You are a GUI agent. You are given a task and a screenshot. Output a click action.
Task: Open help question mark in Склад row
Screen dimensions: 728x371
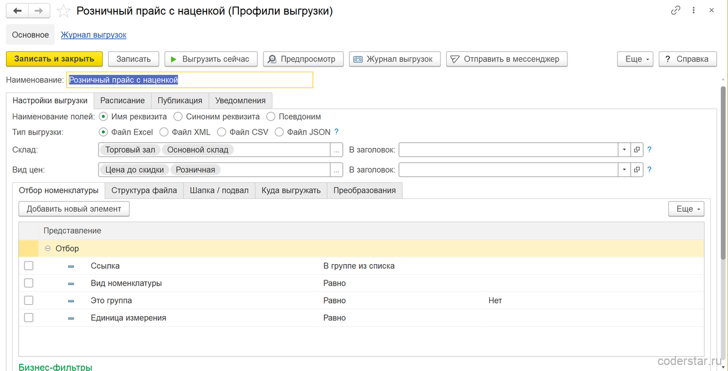tap(649, 150)
